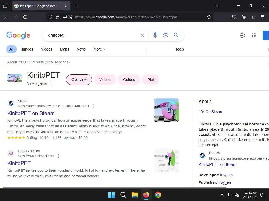The image size is (269, 201).
Task: Click the Firefox View icon in the tab strip
Action: [5, 6]
